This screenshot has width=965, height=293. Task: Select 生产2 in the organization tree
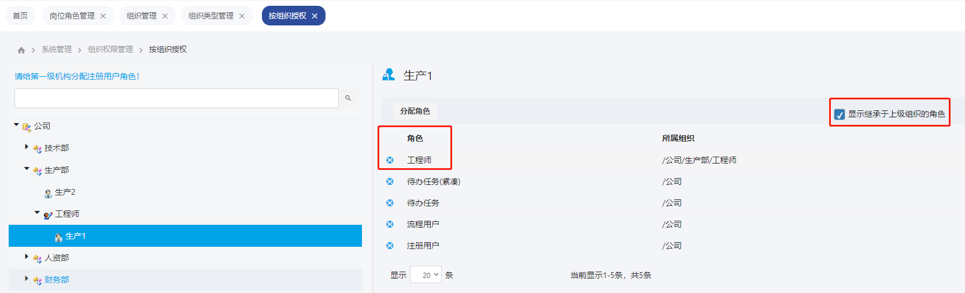(x=65, y=192)
